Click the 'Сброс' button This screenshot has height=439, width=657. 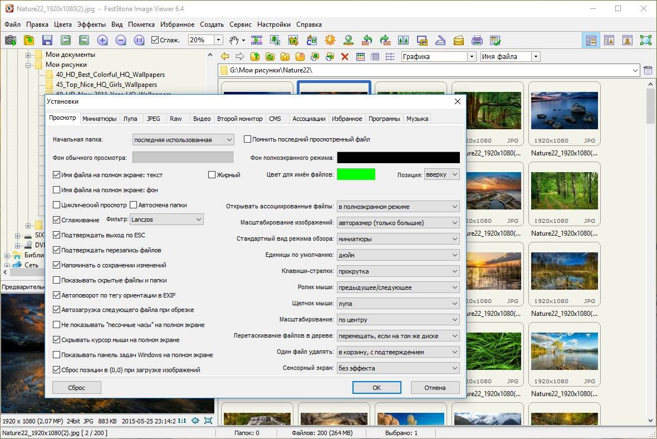tap(77, 387)
